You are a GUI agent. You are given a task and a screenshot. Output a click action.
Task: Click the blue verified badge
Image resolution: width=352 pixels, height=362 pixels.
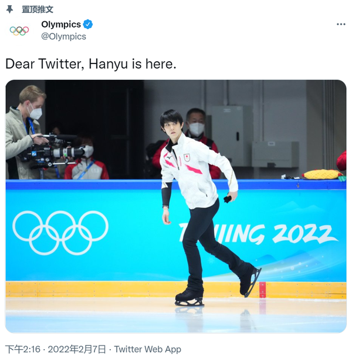tap(87, 24)
